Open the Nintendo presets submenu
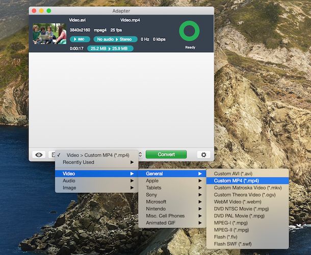Viewport: 311px width, 255px height. click(172, 209)
